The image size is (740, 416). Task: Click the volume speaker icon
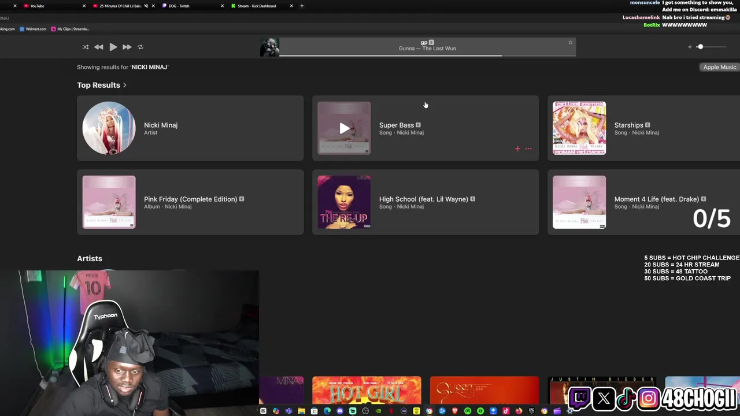(690, 47)
